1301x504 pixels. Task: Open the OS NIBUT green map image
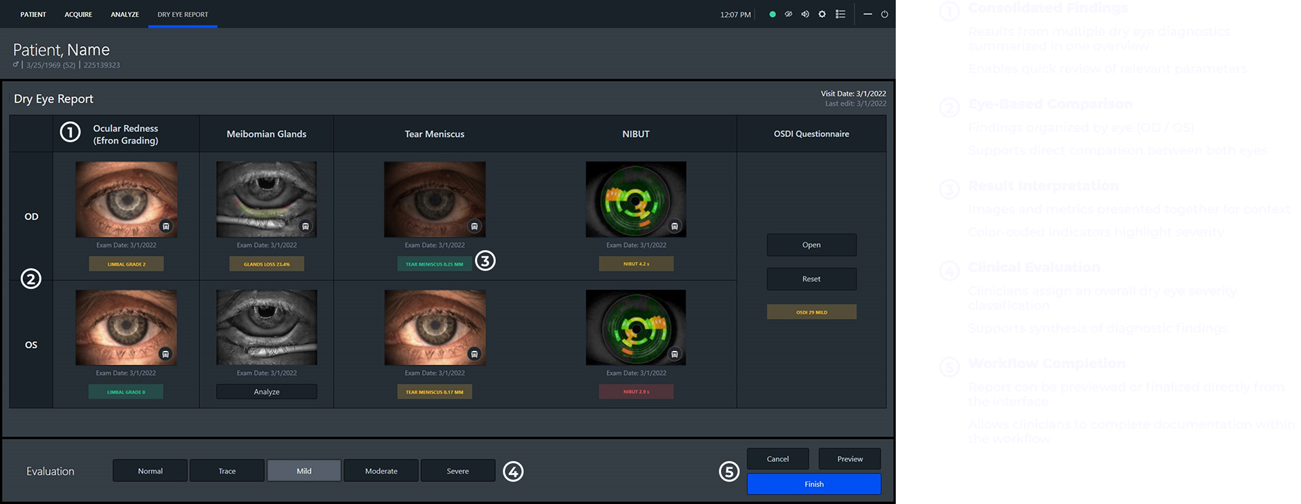[636, 327]
